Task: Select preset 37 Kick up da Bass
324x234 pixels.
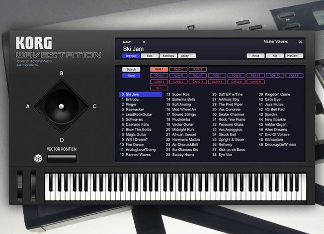Action: click(229, 150)
